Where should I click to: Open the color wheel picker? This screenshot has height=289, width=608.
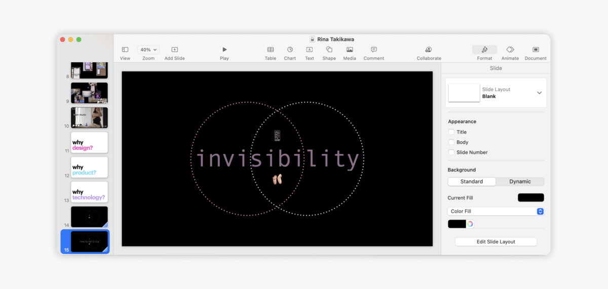[470, 224]
